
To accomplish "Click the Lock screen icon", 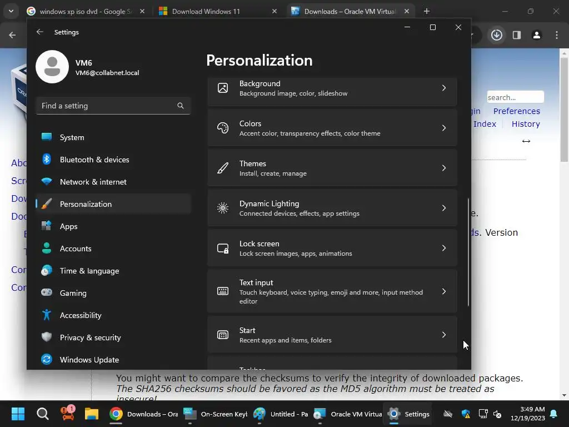I will click(x=223, y=249).
